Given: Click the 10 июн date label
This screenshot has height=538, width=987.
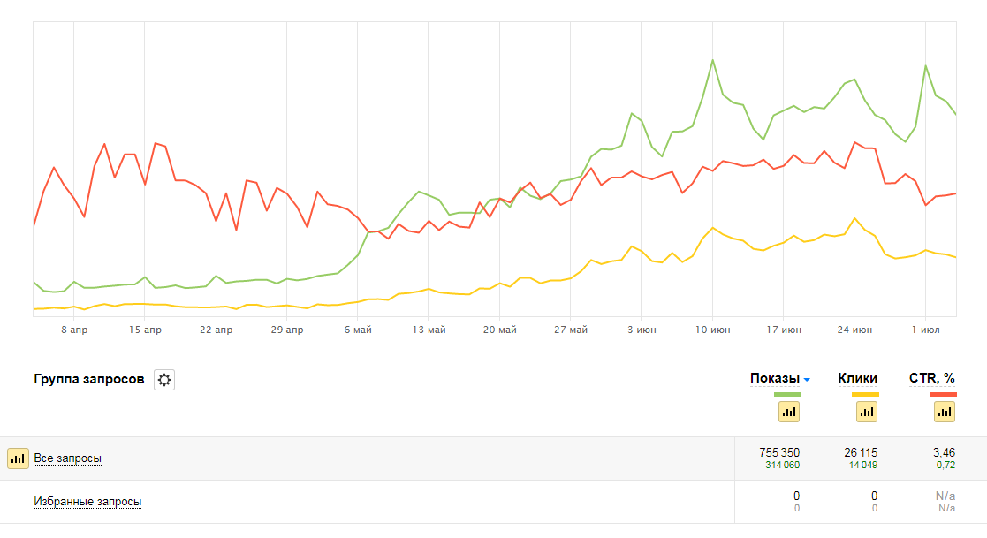Looking at the screenshot, I should (x=711, y=330).
